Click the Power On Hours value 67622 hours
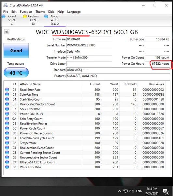This screenshot has width=173, height=196. [157, 64]
